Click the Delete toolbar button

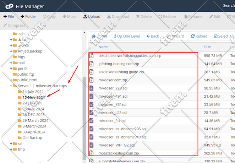pos(144,16)
